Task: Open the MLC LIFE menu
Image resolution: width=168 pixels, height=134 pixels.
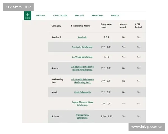Action: tap(80, 16)
